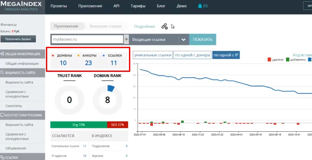
Task: Click the green Org 73% bar segment
Action: click(x=78, y=125)
